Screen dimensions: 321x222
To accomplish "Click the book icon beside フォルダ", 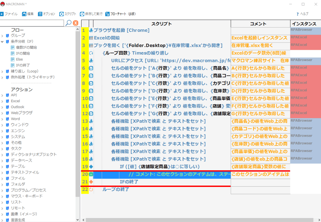I will (x=7, y=184).
